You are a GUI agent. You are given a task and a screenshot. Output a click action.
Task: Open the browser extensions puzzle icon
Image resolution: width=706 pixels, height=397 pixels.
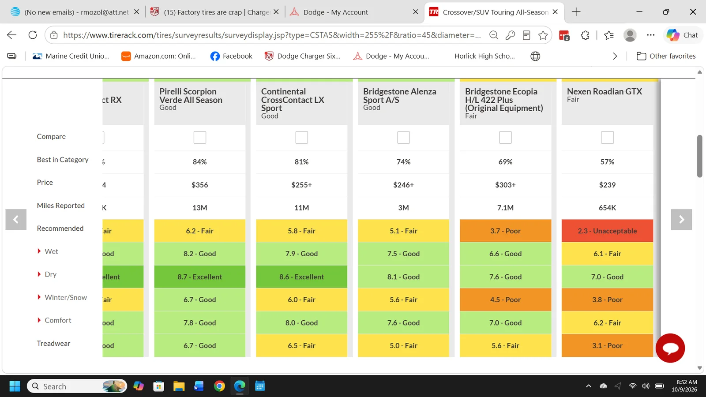point(585,35)
